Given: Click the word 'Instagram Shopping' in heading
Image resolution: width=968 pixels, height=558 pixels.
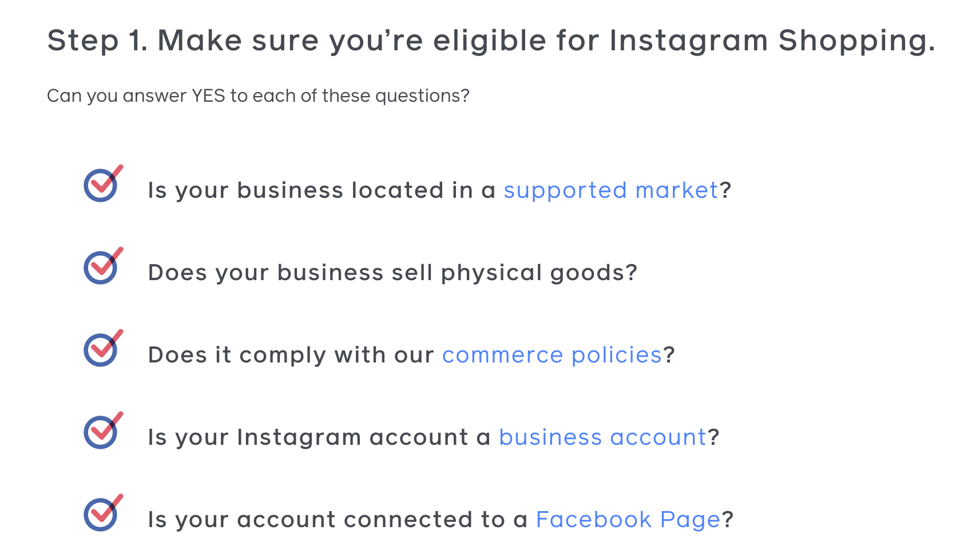Looking at the screenshot, I should [x=772, y=41].
